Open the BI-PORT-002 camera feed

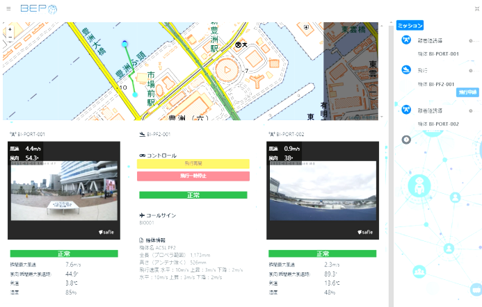click(x=323, y=190)
